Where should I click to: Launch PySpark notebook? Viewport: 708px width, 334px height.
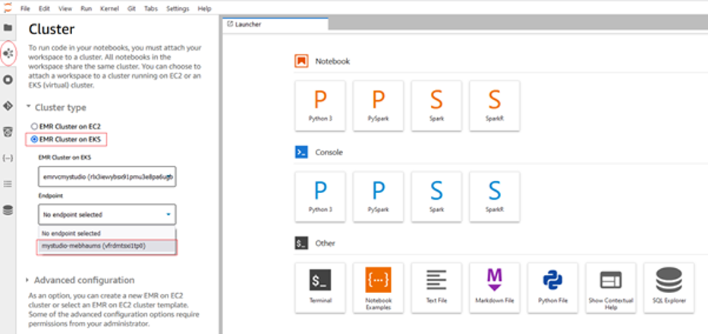coord(379,106)
